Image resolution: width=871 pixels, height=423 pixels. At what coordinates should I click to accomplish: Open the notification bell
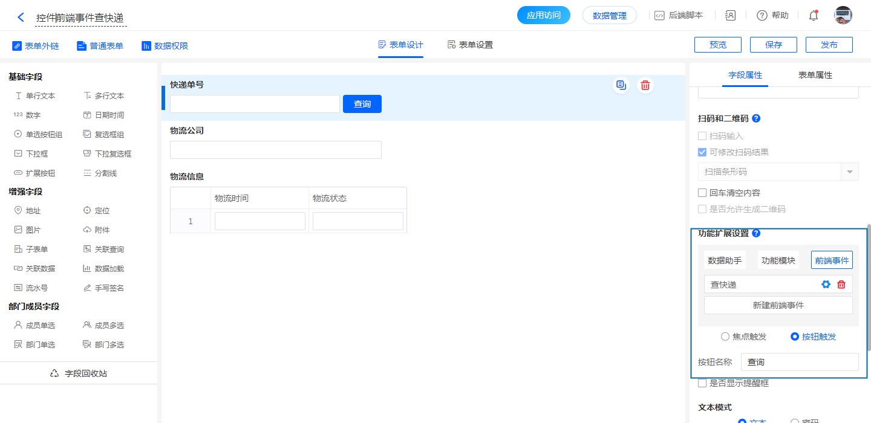pyautogui.click(x=813, y=16)
